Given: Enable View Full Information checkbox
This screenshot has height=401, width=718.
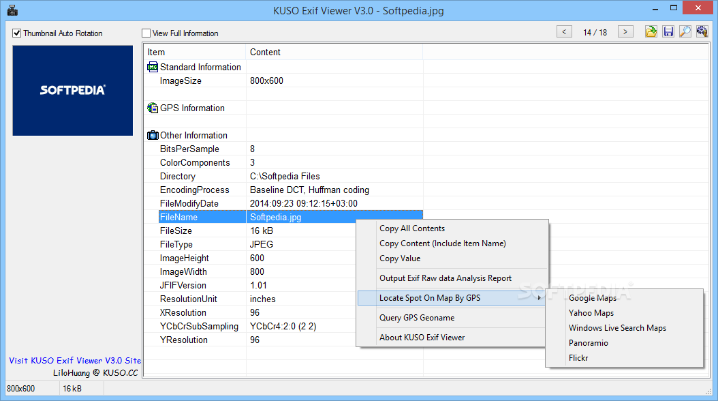Looking at the screenshot, I should (x=146, y=33).
